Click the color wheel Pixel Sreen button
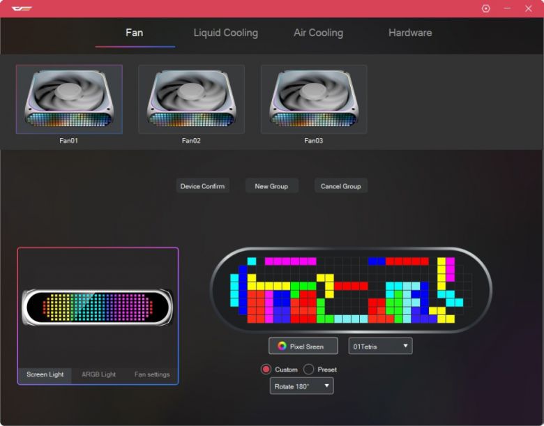The width and height of the screenshot is (544, 426). click(303, 346)
